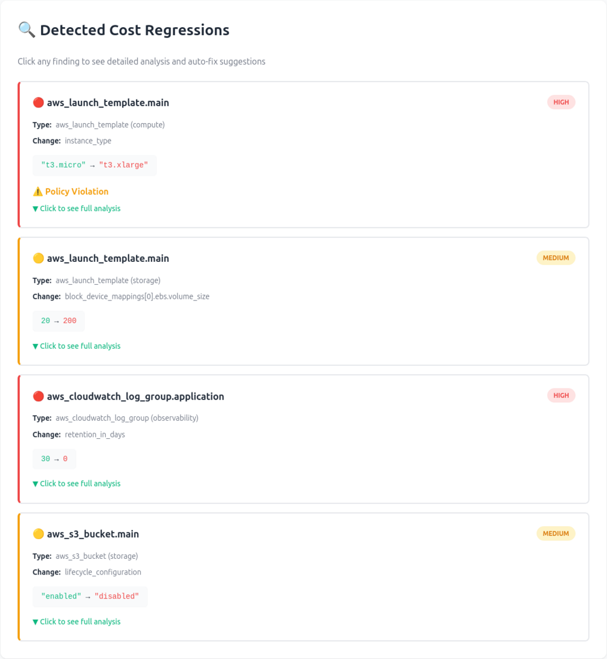Expand full analysis for the CloudWatch retention change
Image resolution: width=607 pixels, height=659 pixels.
pos(77,483)
